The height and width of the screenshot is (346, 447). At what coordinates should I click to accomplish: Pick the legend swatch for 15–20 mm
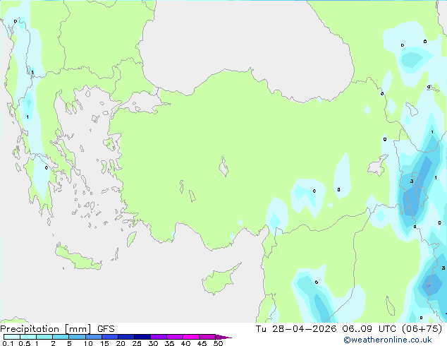(109, 337)
